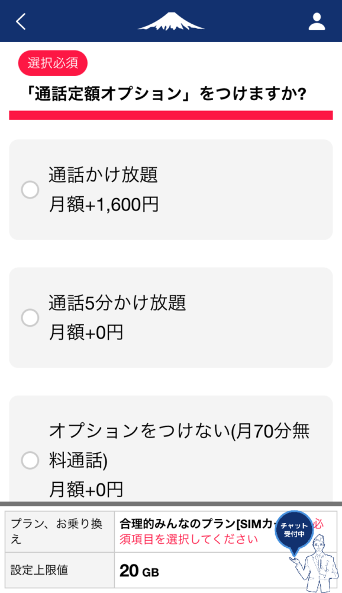Image resolution: width=342 pixels, height=593 pixels.
Task: Tap the 月70分無料通話 option label text
Action: pyautogui.click(x=179, y=445)
